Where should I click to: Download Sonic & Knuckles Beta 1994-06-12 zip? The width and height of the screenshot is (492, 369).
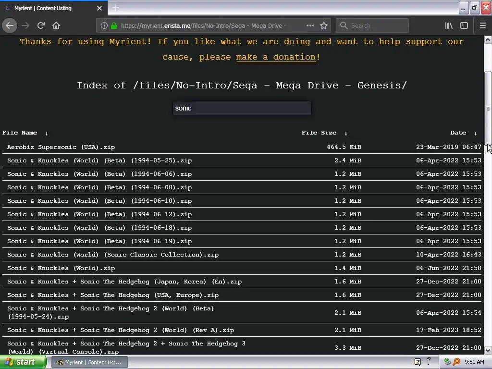click(x=99, y=215)
